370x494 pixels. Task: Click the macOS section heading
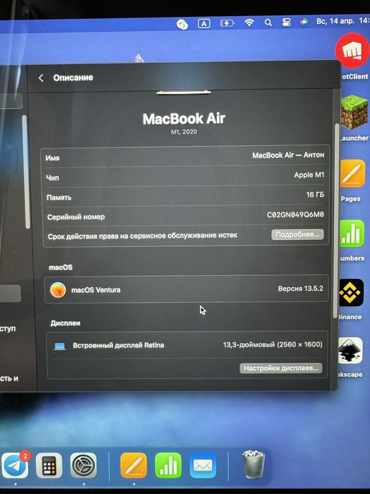(x=61, y=267)
